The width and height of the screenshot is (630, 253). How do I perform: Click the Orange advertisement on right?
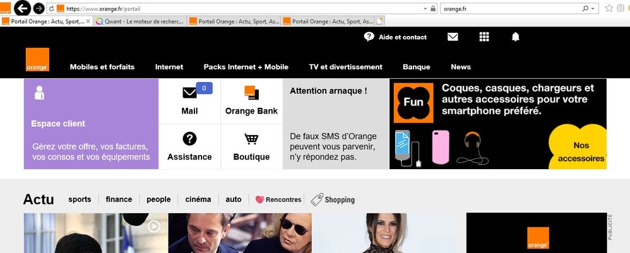pos(537,233)
